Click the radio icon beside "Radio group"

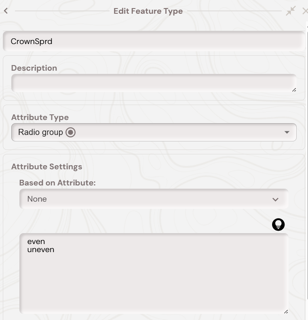[x=71, y=132]
